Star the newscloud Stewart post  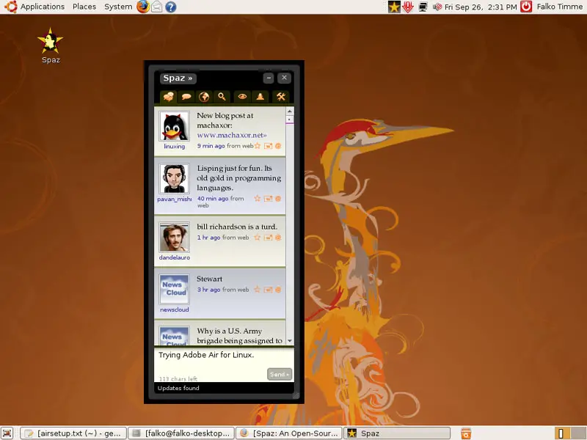(258, 290)
